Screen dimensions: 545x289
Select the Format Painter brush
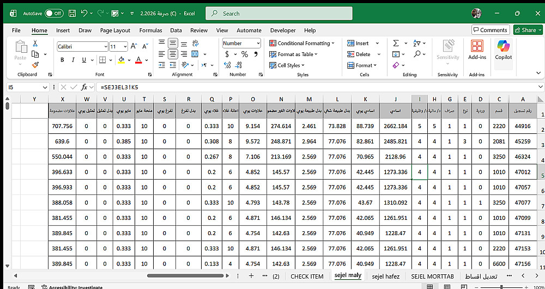[35, 65]
